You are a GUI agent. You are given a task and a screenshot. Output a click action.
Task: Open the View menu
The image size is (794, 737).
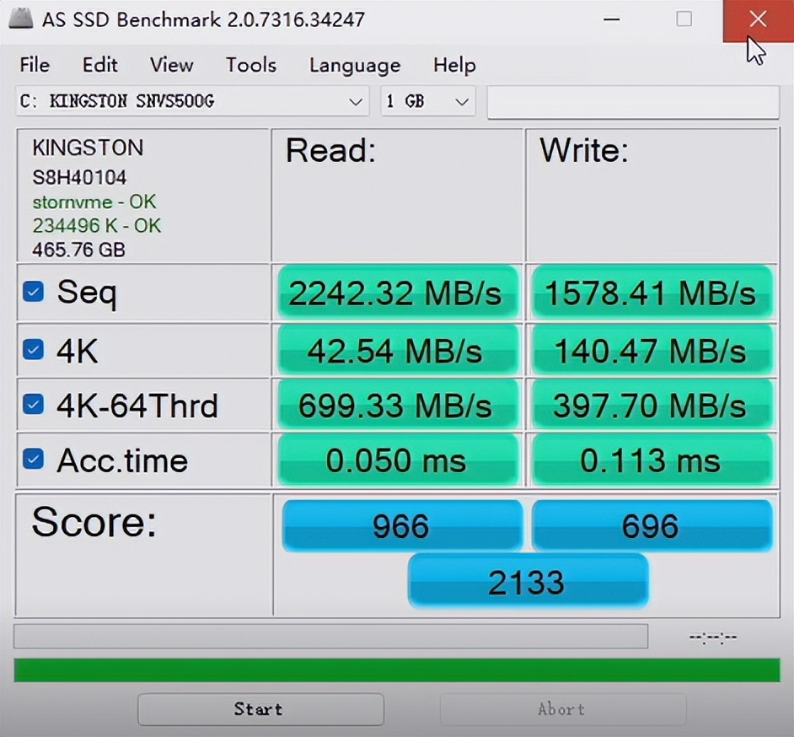171,65
